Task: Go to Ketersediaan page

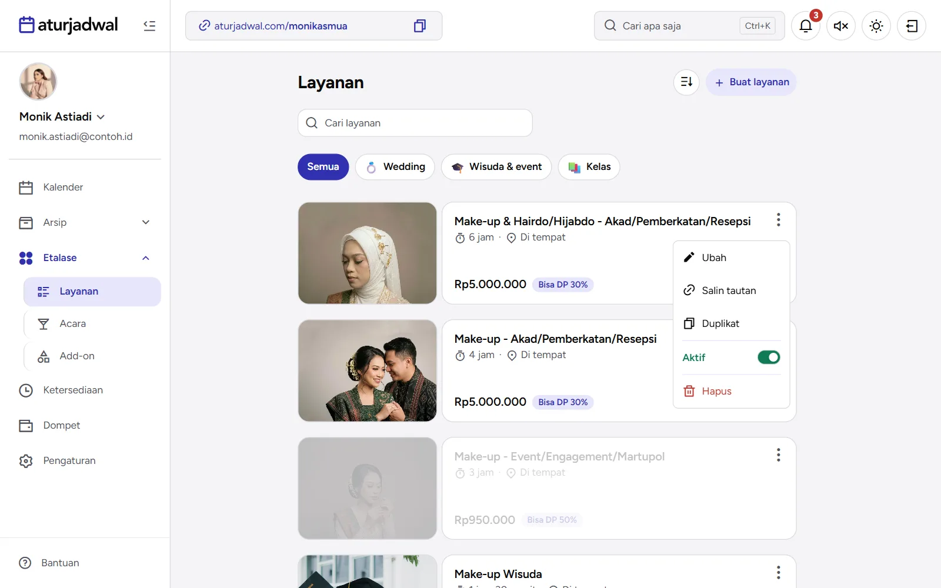Action: (85, 390)
